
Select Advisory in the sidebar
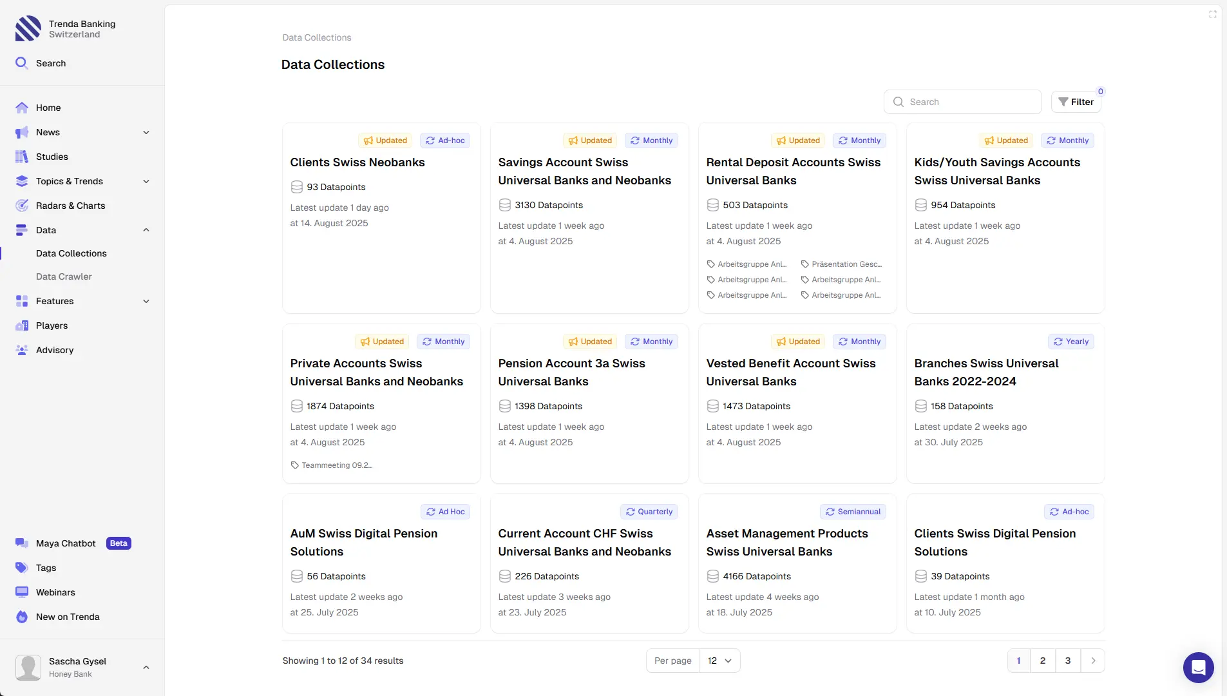(55, 350)
